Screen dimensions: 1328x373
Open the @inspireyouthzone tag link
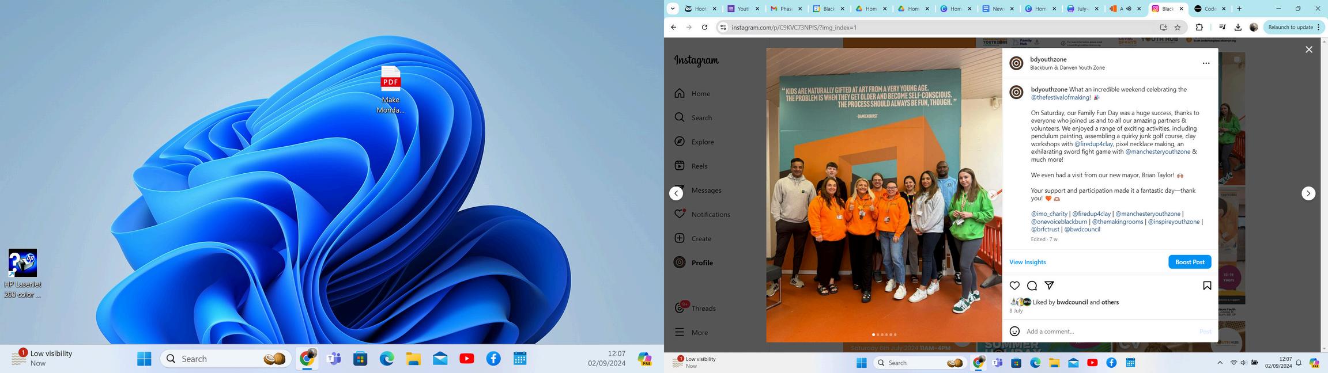pos(1174,222)
